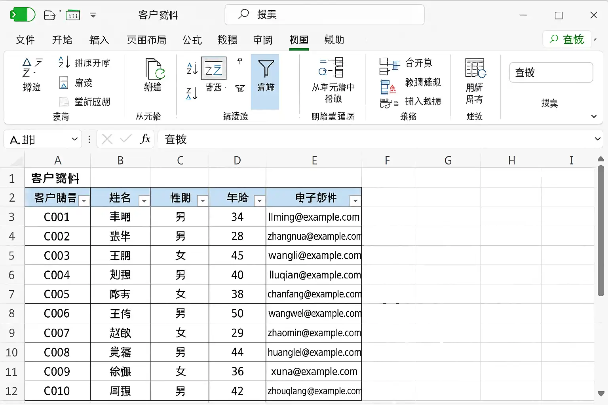Open the custom sort ZZ dialog button
608x405 pixels.
point(214,69)
